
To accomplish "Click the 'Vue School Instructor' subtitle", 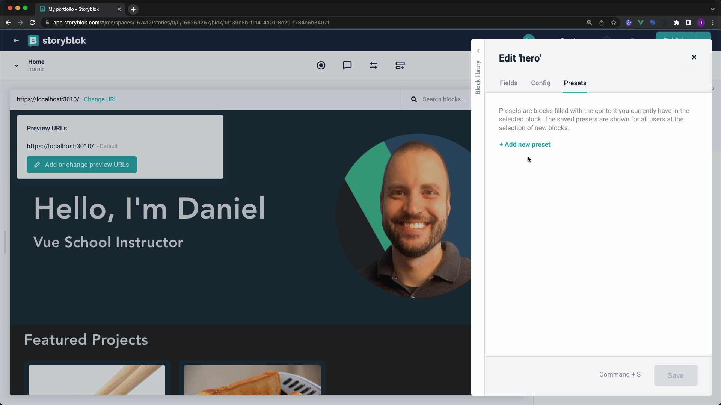I will pyautogui.click(x=108, y=242).
